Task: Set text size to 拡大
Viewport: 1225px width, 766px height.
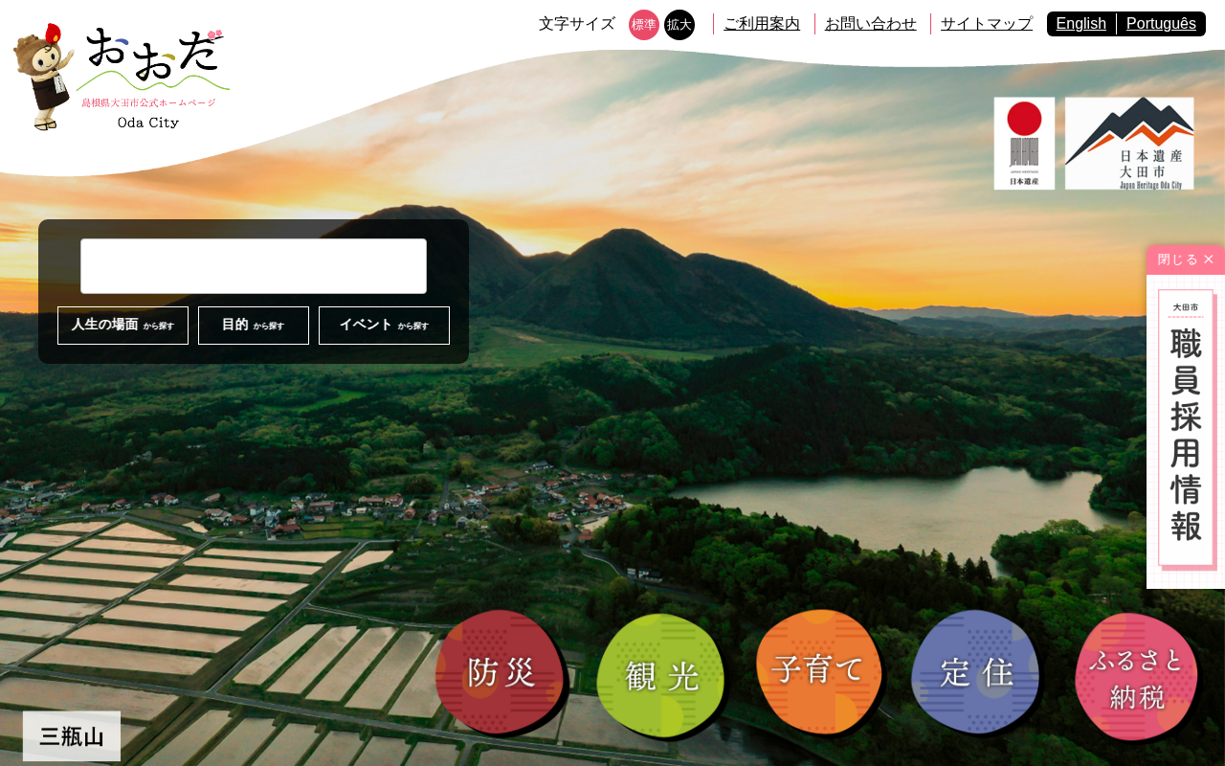Action: (x=679, y=25)
